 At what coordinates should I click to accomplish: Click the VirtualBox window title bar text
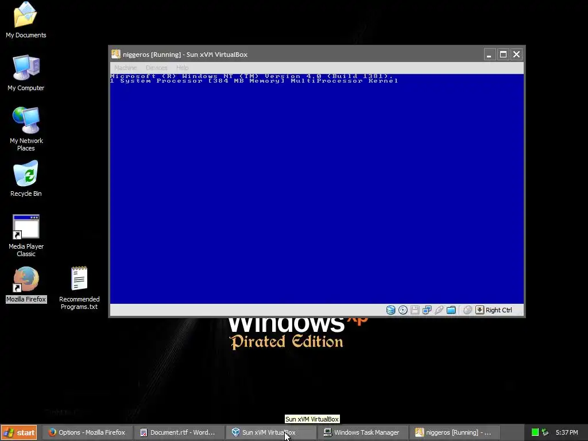(185, 55)
